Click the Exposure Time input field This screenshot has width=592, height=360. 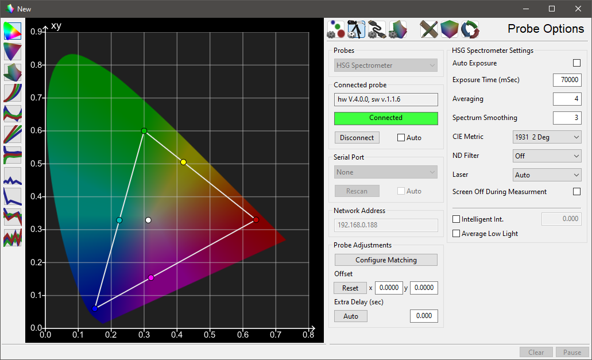click(567, 80)
